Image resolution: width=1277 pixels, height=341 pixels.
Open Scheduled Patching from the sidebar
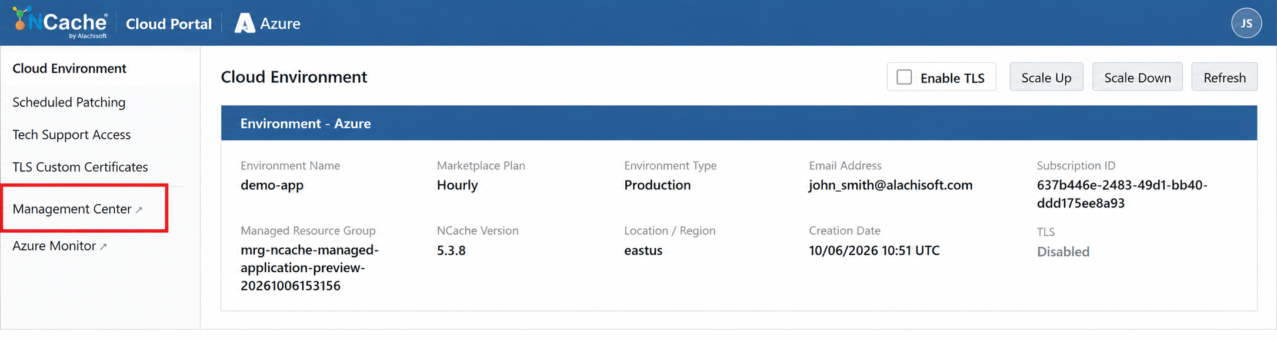click(x=69, y=102)
